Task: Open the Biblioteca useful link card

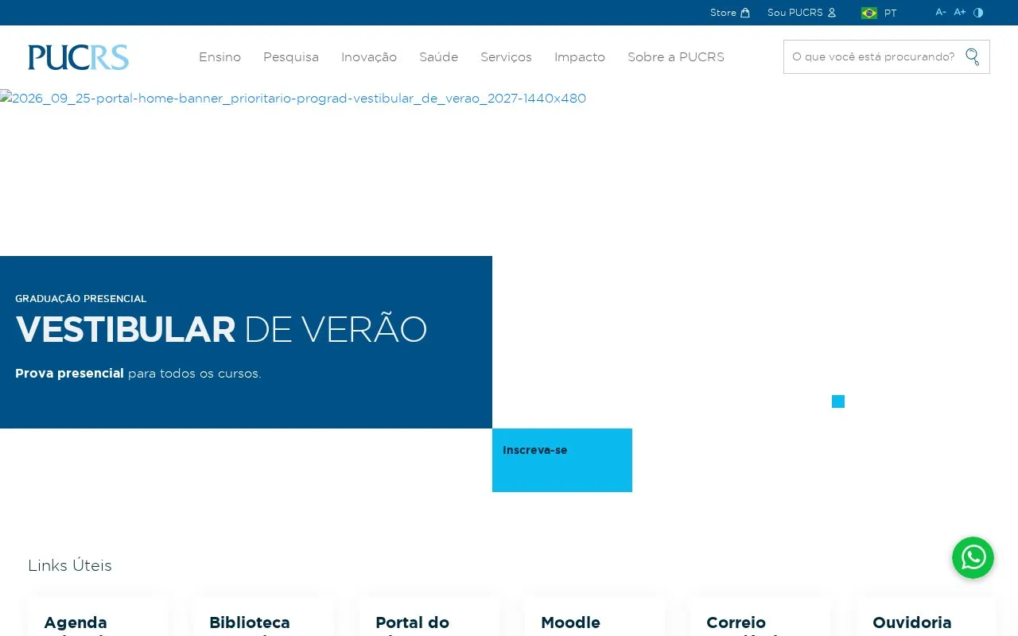Action: click(263, 617)
